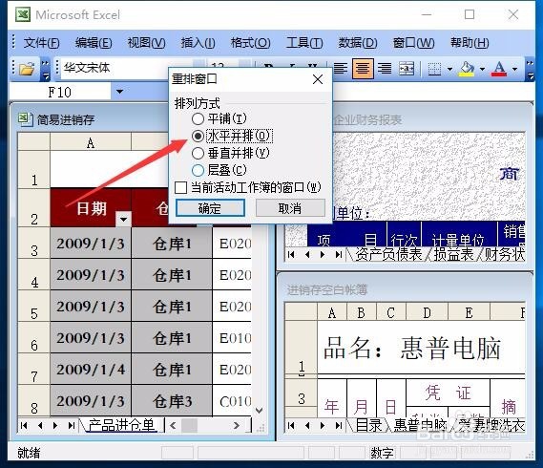
Task: Click horizontal scrollbar right arrow in 简易进销存
Action: [236, 425]
